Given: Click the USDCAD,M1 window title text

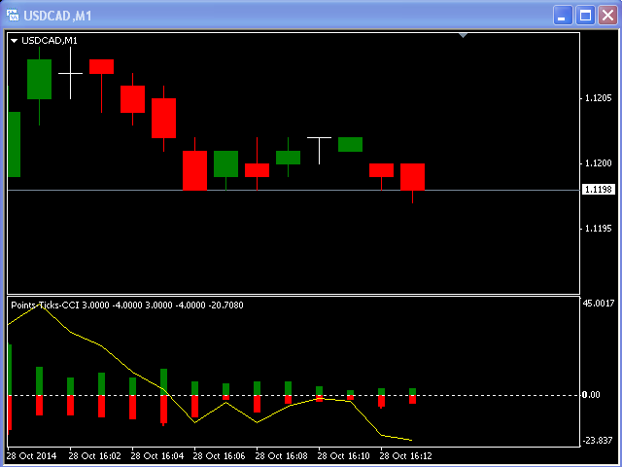Looking at the screenshot, I should [x=59, y=16].
